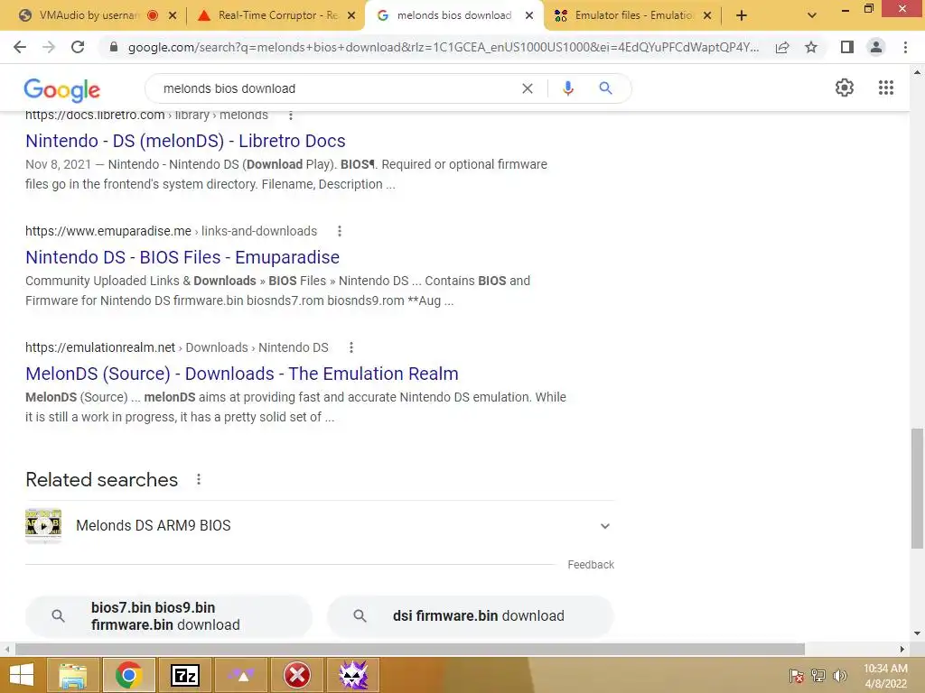Open the Chrome side panel
The height and width of the screenshot is (693, 925).
tap(847, 47)
